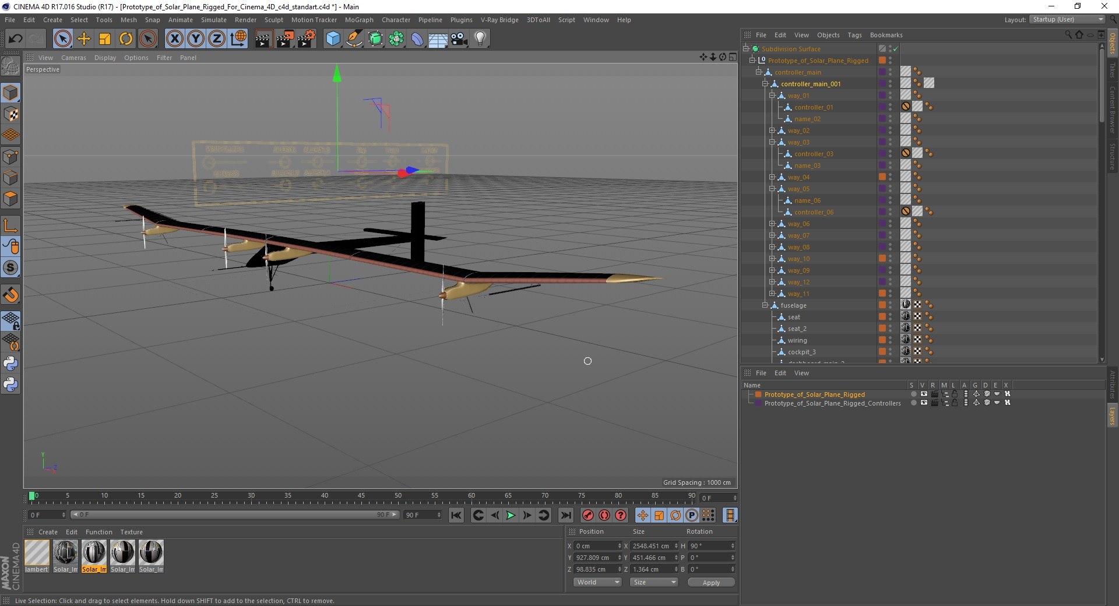Viewport: 1119px width, 606px height.
Task: Add a Camera object
Action: point(459,39)
